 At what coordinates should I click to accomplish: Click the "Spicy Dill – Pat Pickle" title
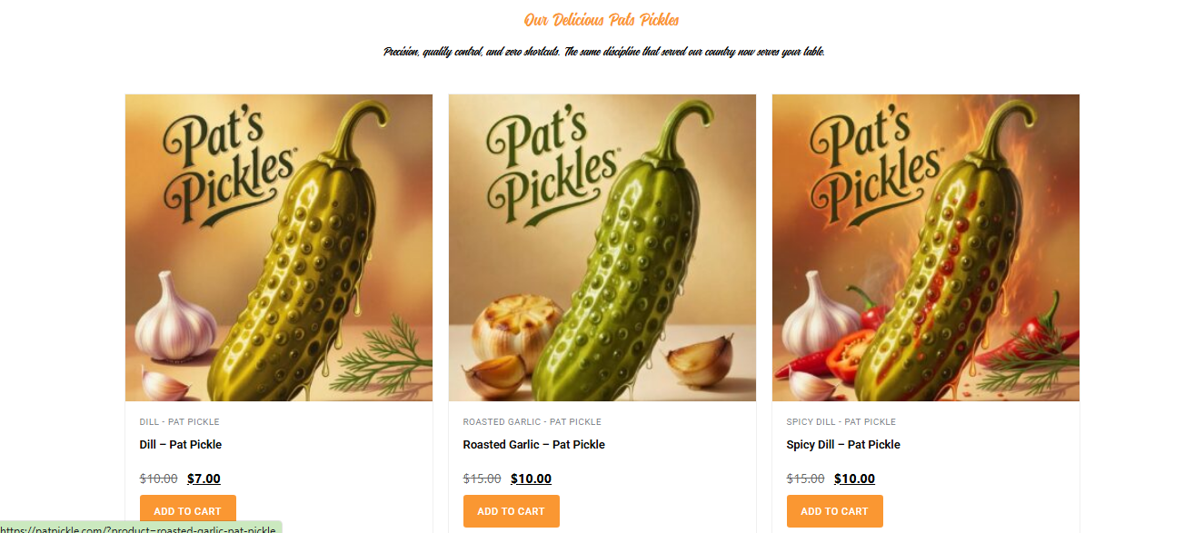pos(842,444)
